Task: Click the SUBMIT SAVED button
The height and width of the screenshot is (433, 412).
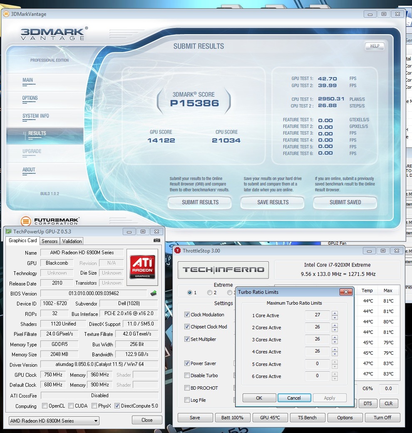Action: pyautogui.click(x=345, y=203)
